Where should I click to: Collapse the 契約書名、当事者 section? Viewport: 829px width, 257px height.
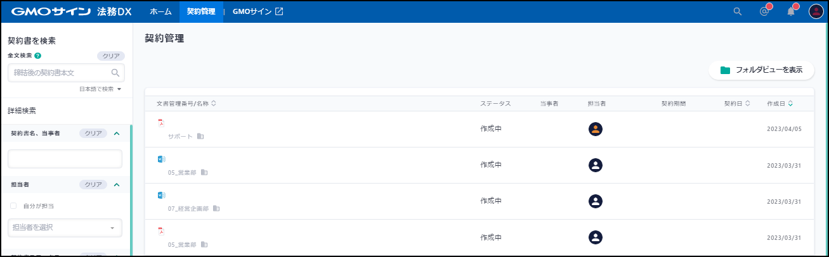pos(116,133)
